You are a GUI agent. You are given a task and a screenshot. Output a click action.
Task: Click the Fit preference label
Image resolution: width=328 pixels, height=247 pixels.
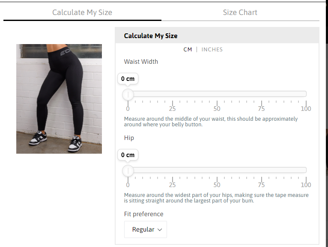tap(144, 214)
